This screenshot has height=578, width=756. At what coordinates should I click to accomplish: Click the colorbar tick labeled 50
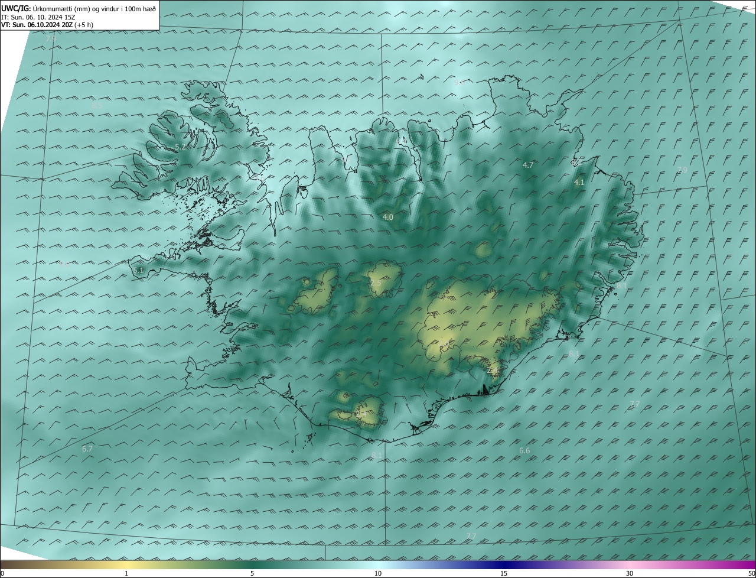(x=751, y=573)
